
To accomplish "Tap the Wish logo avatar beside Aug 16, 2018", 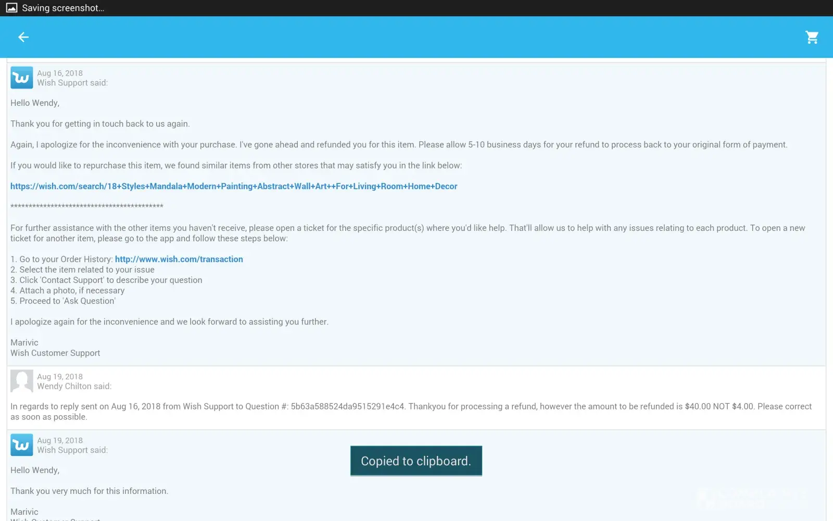I will 22,78.
